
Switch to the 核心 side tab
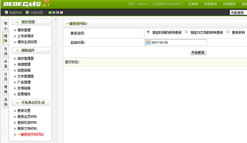coord(6,26)
